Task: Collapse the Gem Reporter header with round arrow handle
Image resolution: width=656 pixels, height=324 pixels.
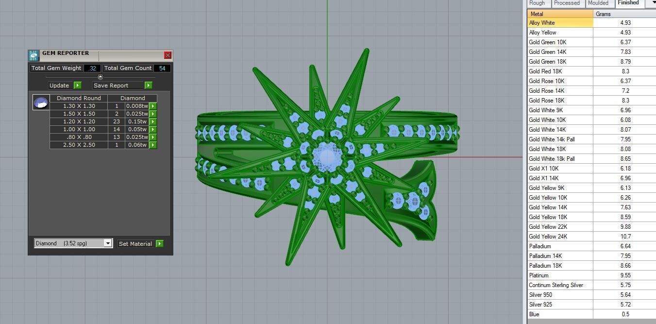Action: tap(101, 77)
